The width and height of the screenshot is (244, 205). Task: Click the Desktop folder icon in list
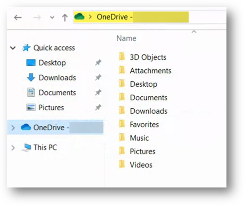(122, 83)
